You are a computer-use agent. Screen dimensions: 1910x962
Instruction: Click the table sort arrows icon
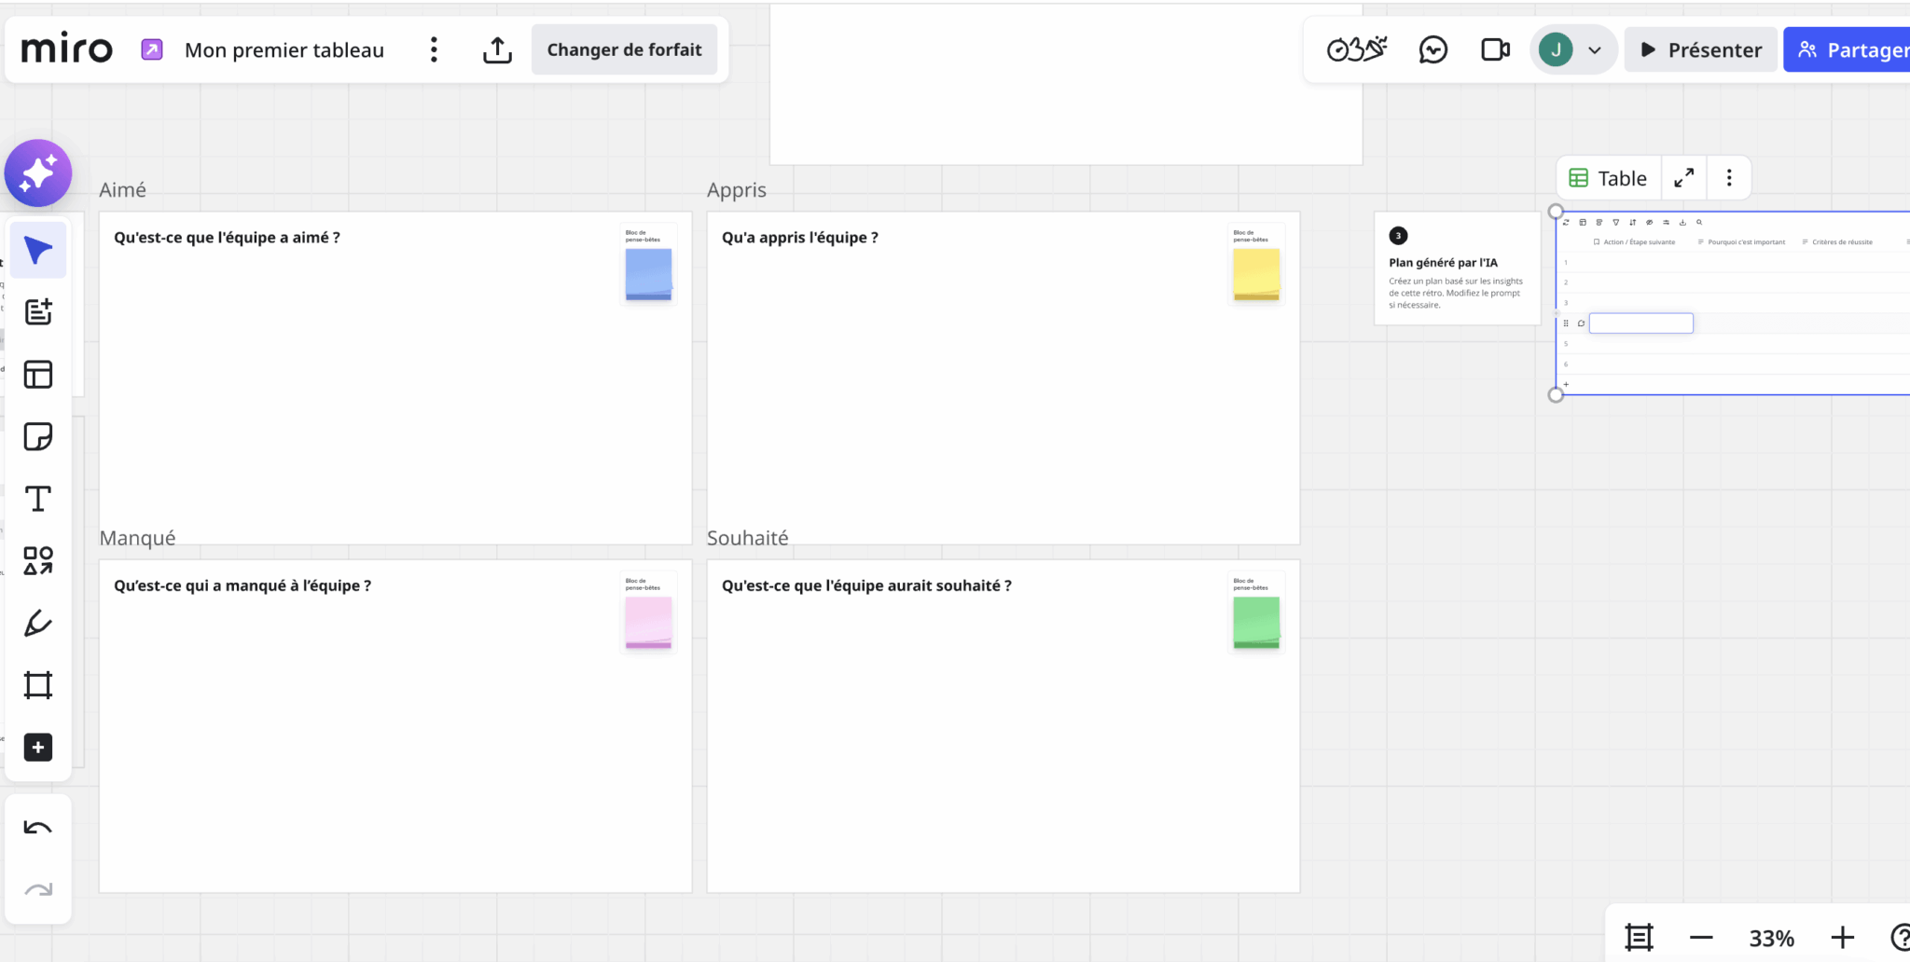1633,222
